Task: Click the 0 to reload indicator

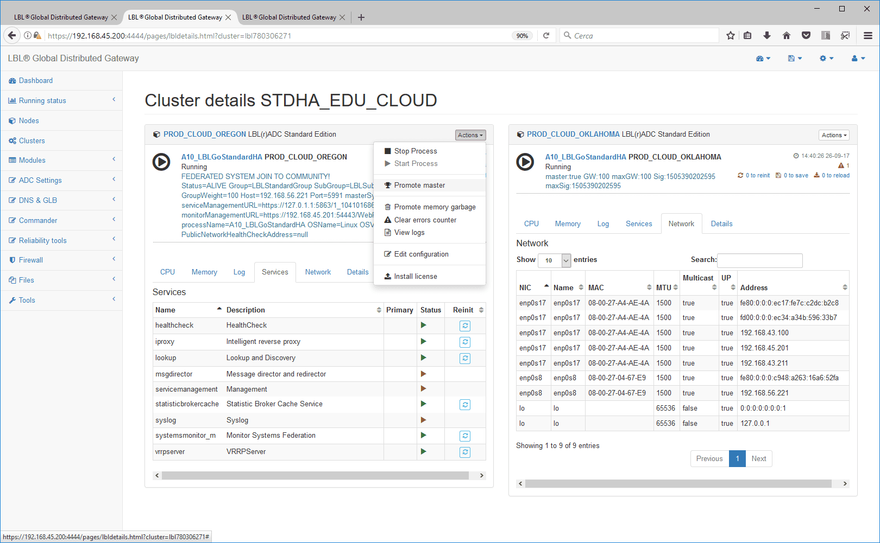Action: [832, 175]
